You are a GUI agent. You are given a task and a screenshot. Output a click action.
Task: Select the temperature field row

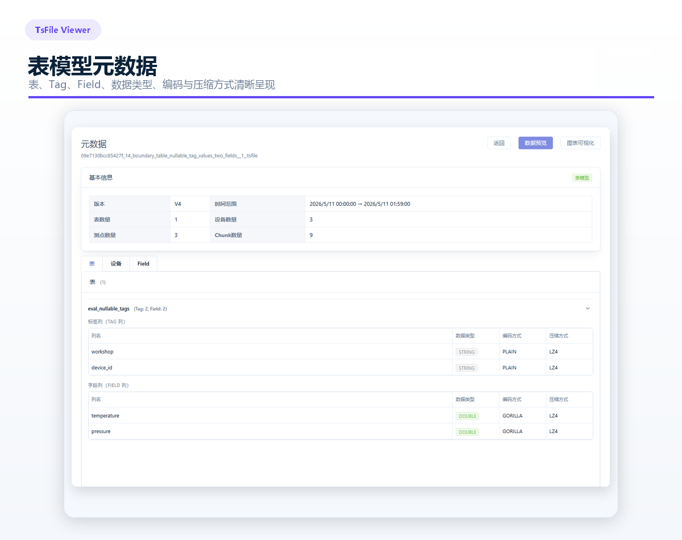pos(340,416)
